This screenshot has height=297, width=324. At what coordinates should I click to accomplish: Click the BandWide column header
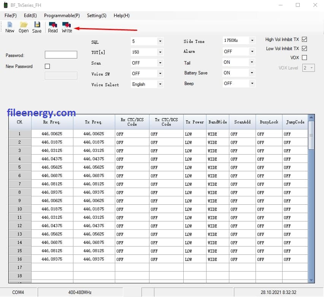click(218, 122)
